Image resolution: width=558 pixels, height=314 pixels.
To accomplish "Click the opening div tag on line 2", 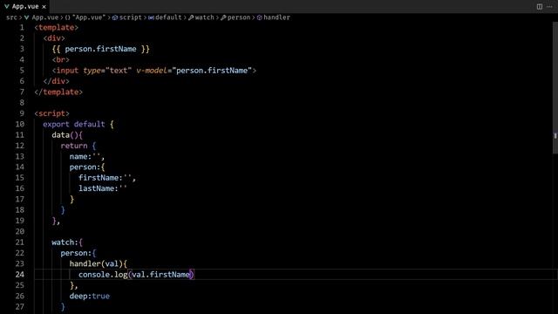I will (54, 38).
